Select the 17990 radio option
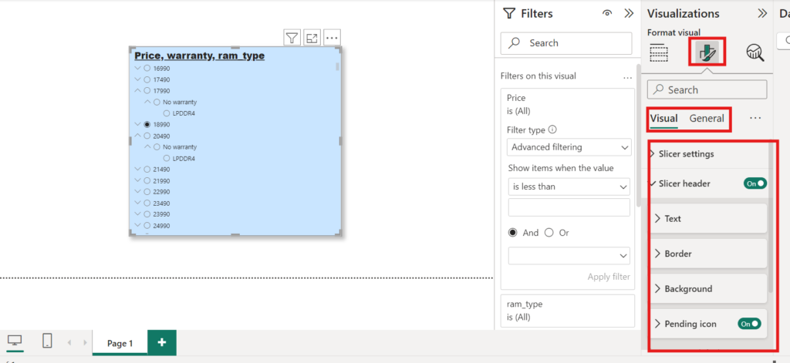Image resolution: width=790 pixels, height=363 pixels. pos(147,91)
